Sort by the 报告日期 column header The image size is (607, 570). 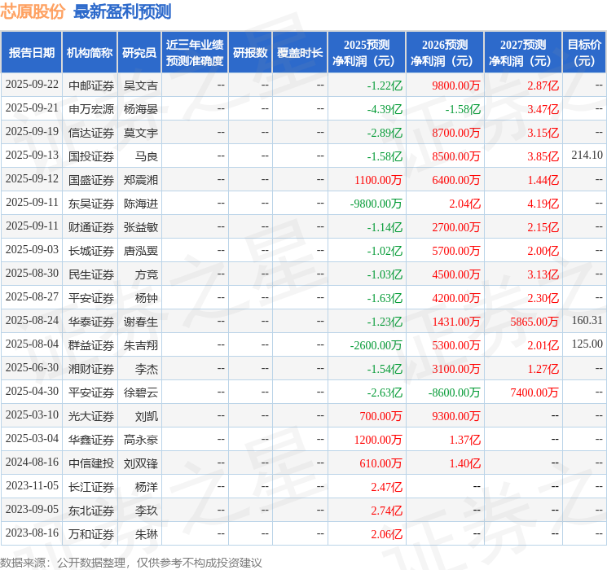coord(32,53)
